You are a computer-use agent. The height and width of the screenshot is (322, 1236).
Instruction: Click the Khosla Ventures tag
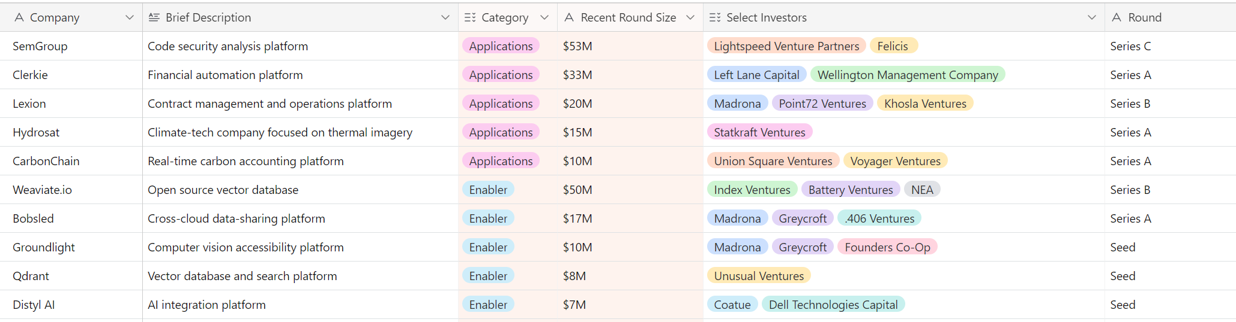[x=925, y=104]
